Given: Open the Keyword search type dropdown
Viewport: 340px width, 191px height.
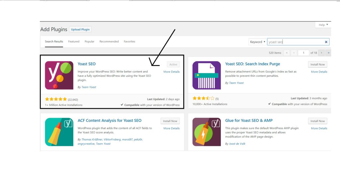Looking at the screenshot, I should pyautogui.click(x=257, y=42).
